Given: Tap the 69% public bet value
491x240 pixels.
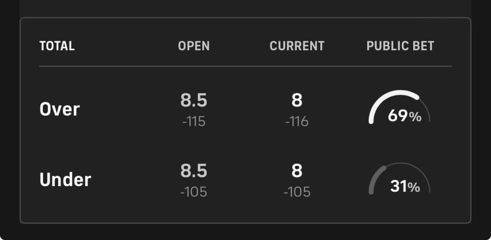Looking at the screenshot, I should (405, 116).
